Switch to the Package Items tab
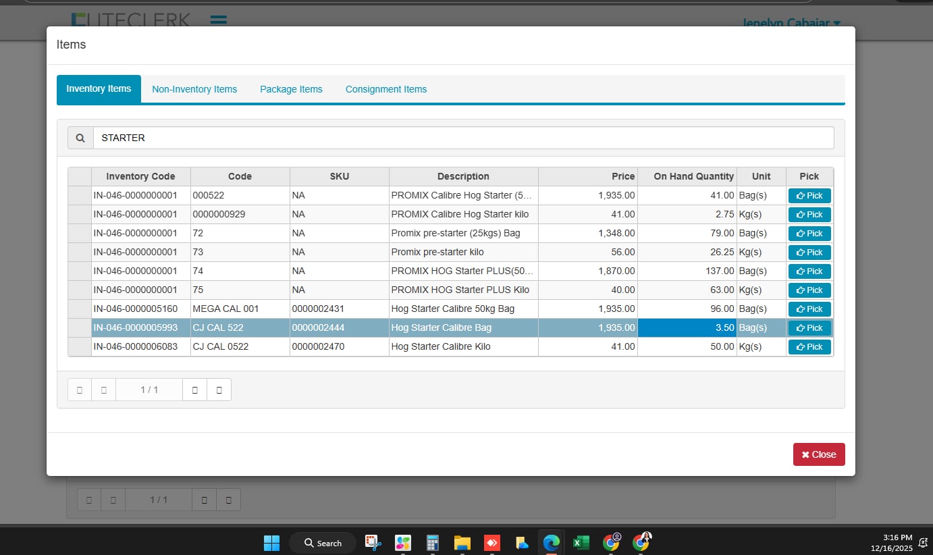Image resolution: width=933 pixels, height=555 pixels. [291, 89]
